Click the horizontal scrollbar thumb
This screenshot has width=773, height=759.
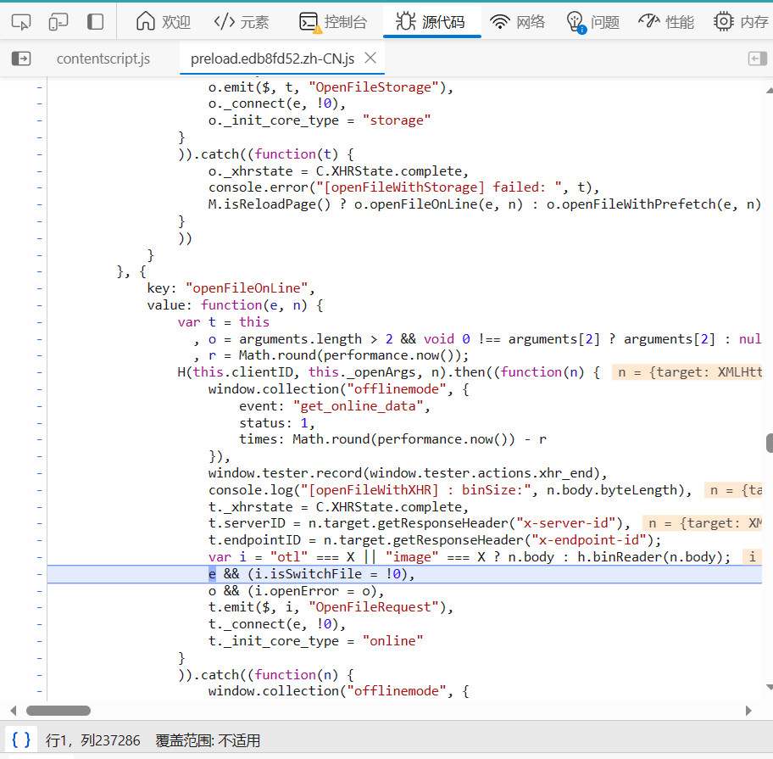coord(58,711)
